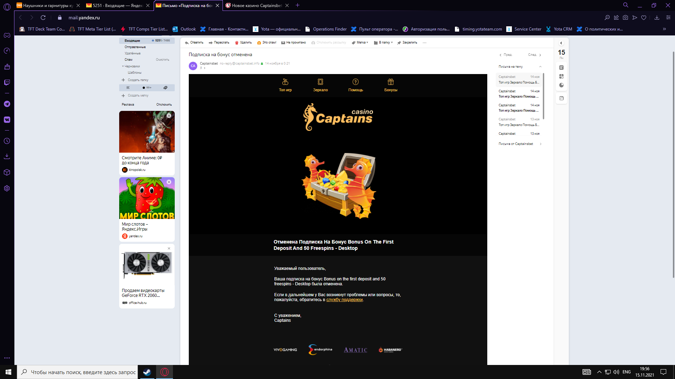Pin the email using Закрепить
The image size is (675, 379).
pos(407,43)
